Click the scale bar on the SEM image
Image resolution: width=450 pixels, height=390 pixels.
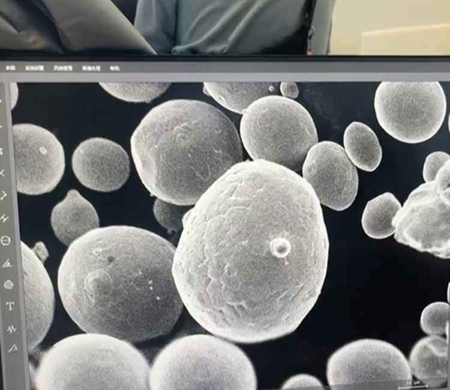[x=413, y=386]
